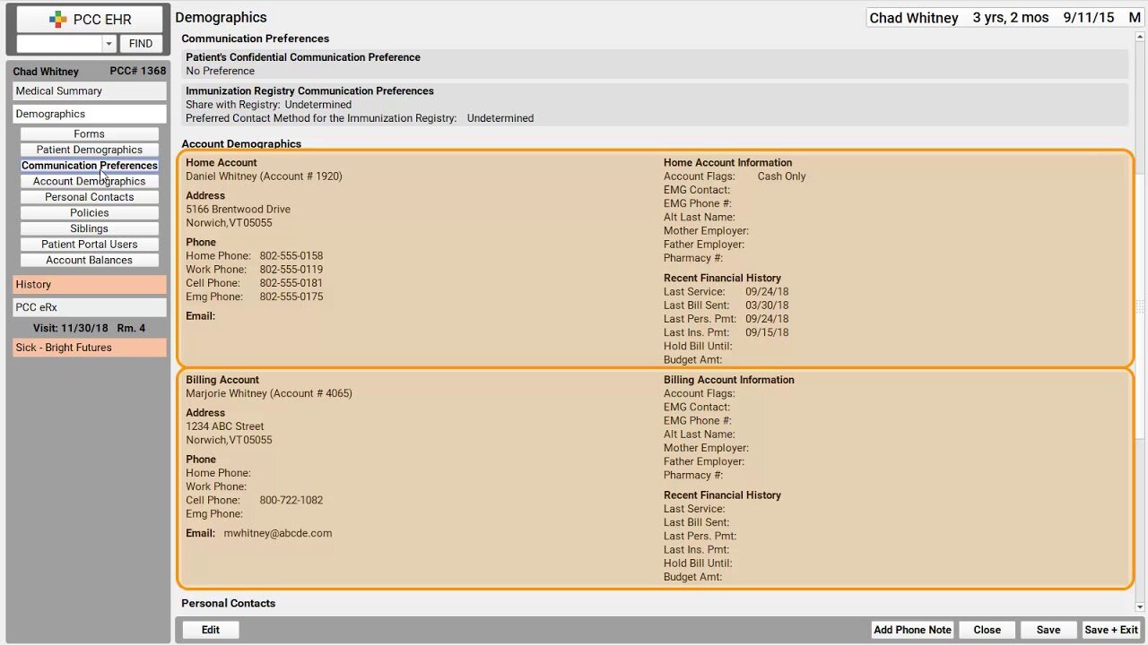Click Add Phone Note button

[x=912, y=630]
